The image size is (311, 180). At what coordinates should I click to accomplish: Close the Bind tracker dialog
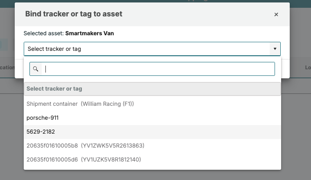[x=276, y=14]
